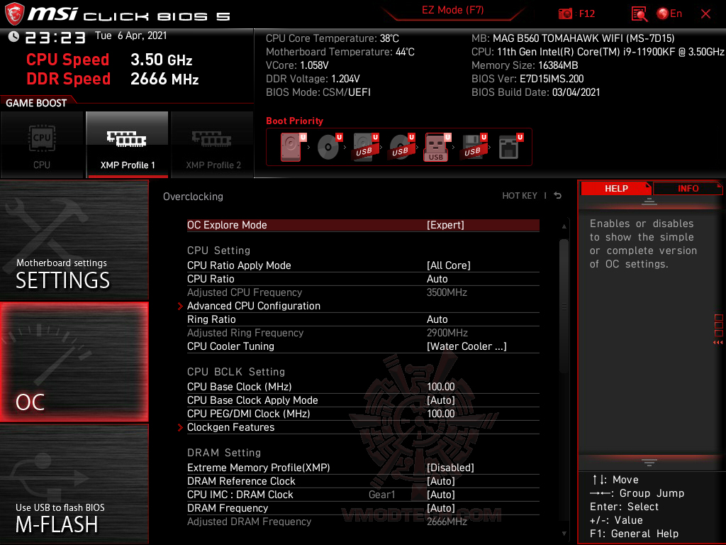
Task: Click the back arrow icon near HOT KEY
Action: tap(557, 196)
